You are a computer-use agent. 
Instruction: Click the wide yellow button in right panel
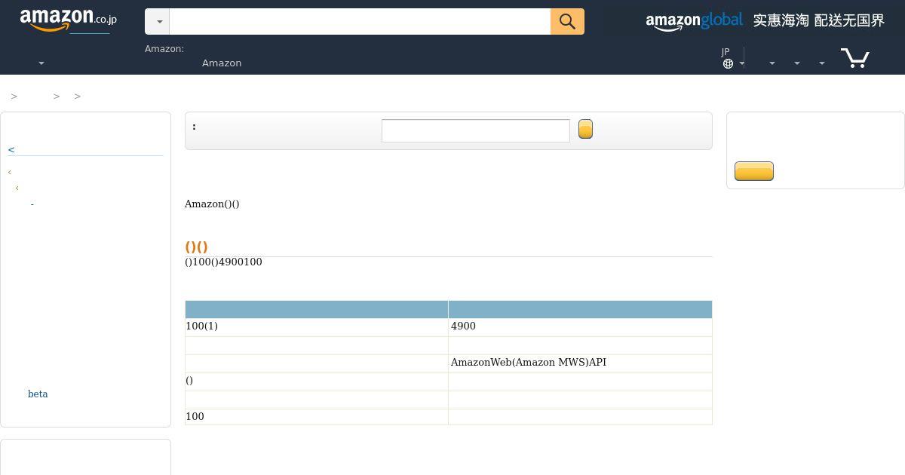click(x=754, y=171)
